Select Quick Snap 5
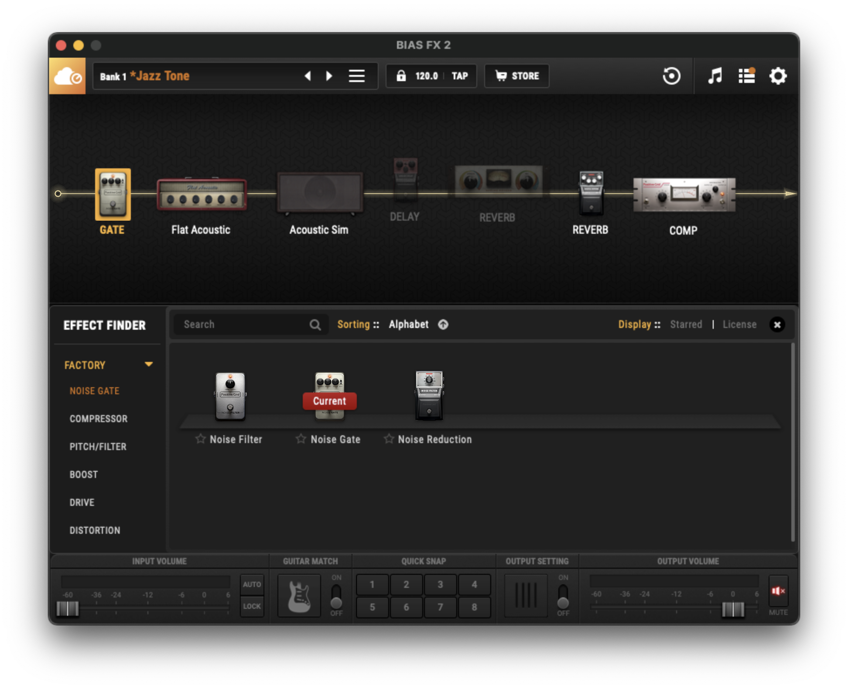Screen dimensions: 848x689 coord(372,607)
